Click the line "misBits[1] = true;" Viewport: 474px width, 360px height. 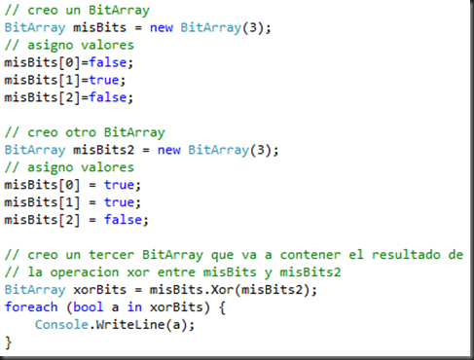coord(73,202)
